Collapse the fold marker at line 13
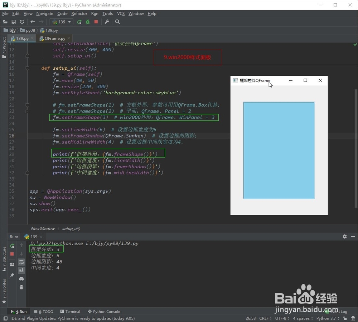The width and height of the screenshot is (358, 322). point(28,56)
